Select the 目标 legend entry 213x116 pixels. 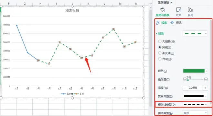click(79, 94)
